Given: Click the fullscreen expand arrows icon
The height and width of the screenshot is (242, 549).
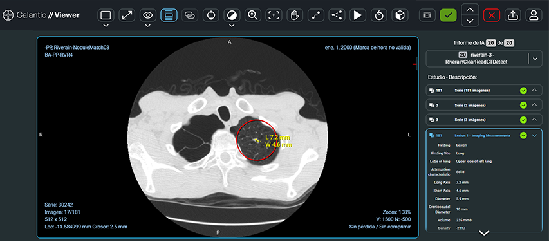Looking at the screenshot, I should (x=127, y=15).
